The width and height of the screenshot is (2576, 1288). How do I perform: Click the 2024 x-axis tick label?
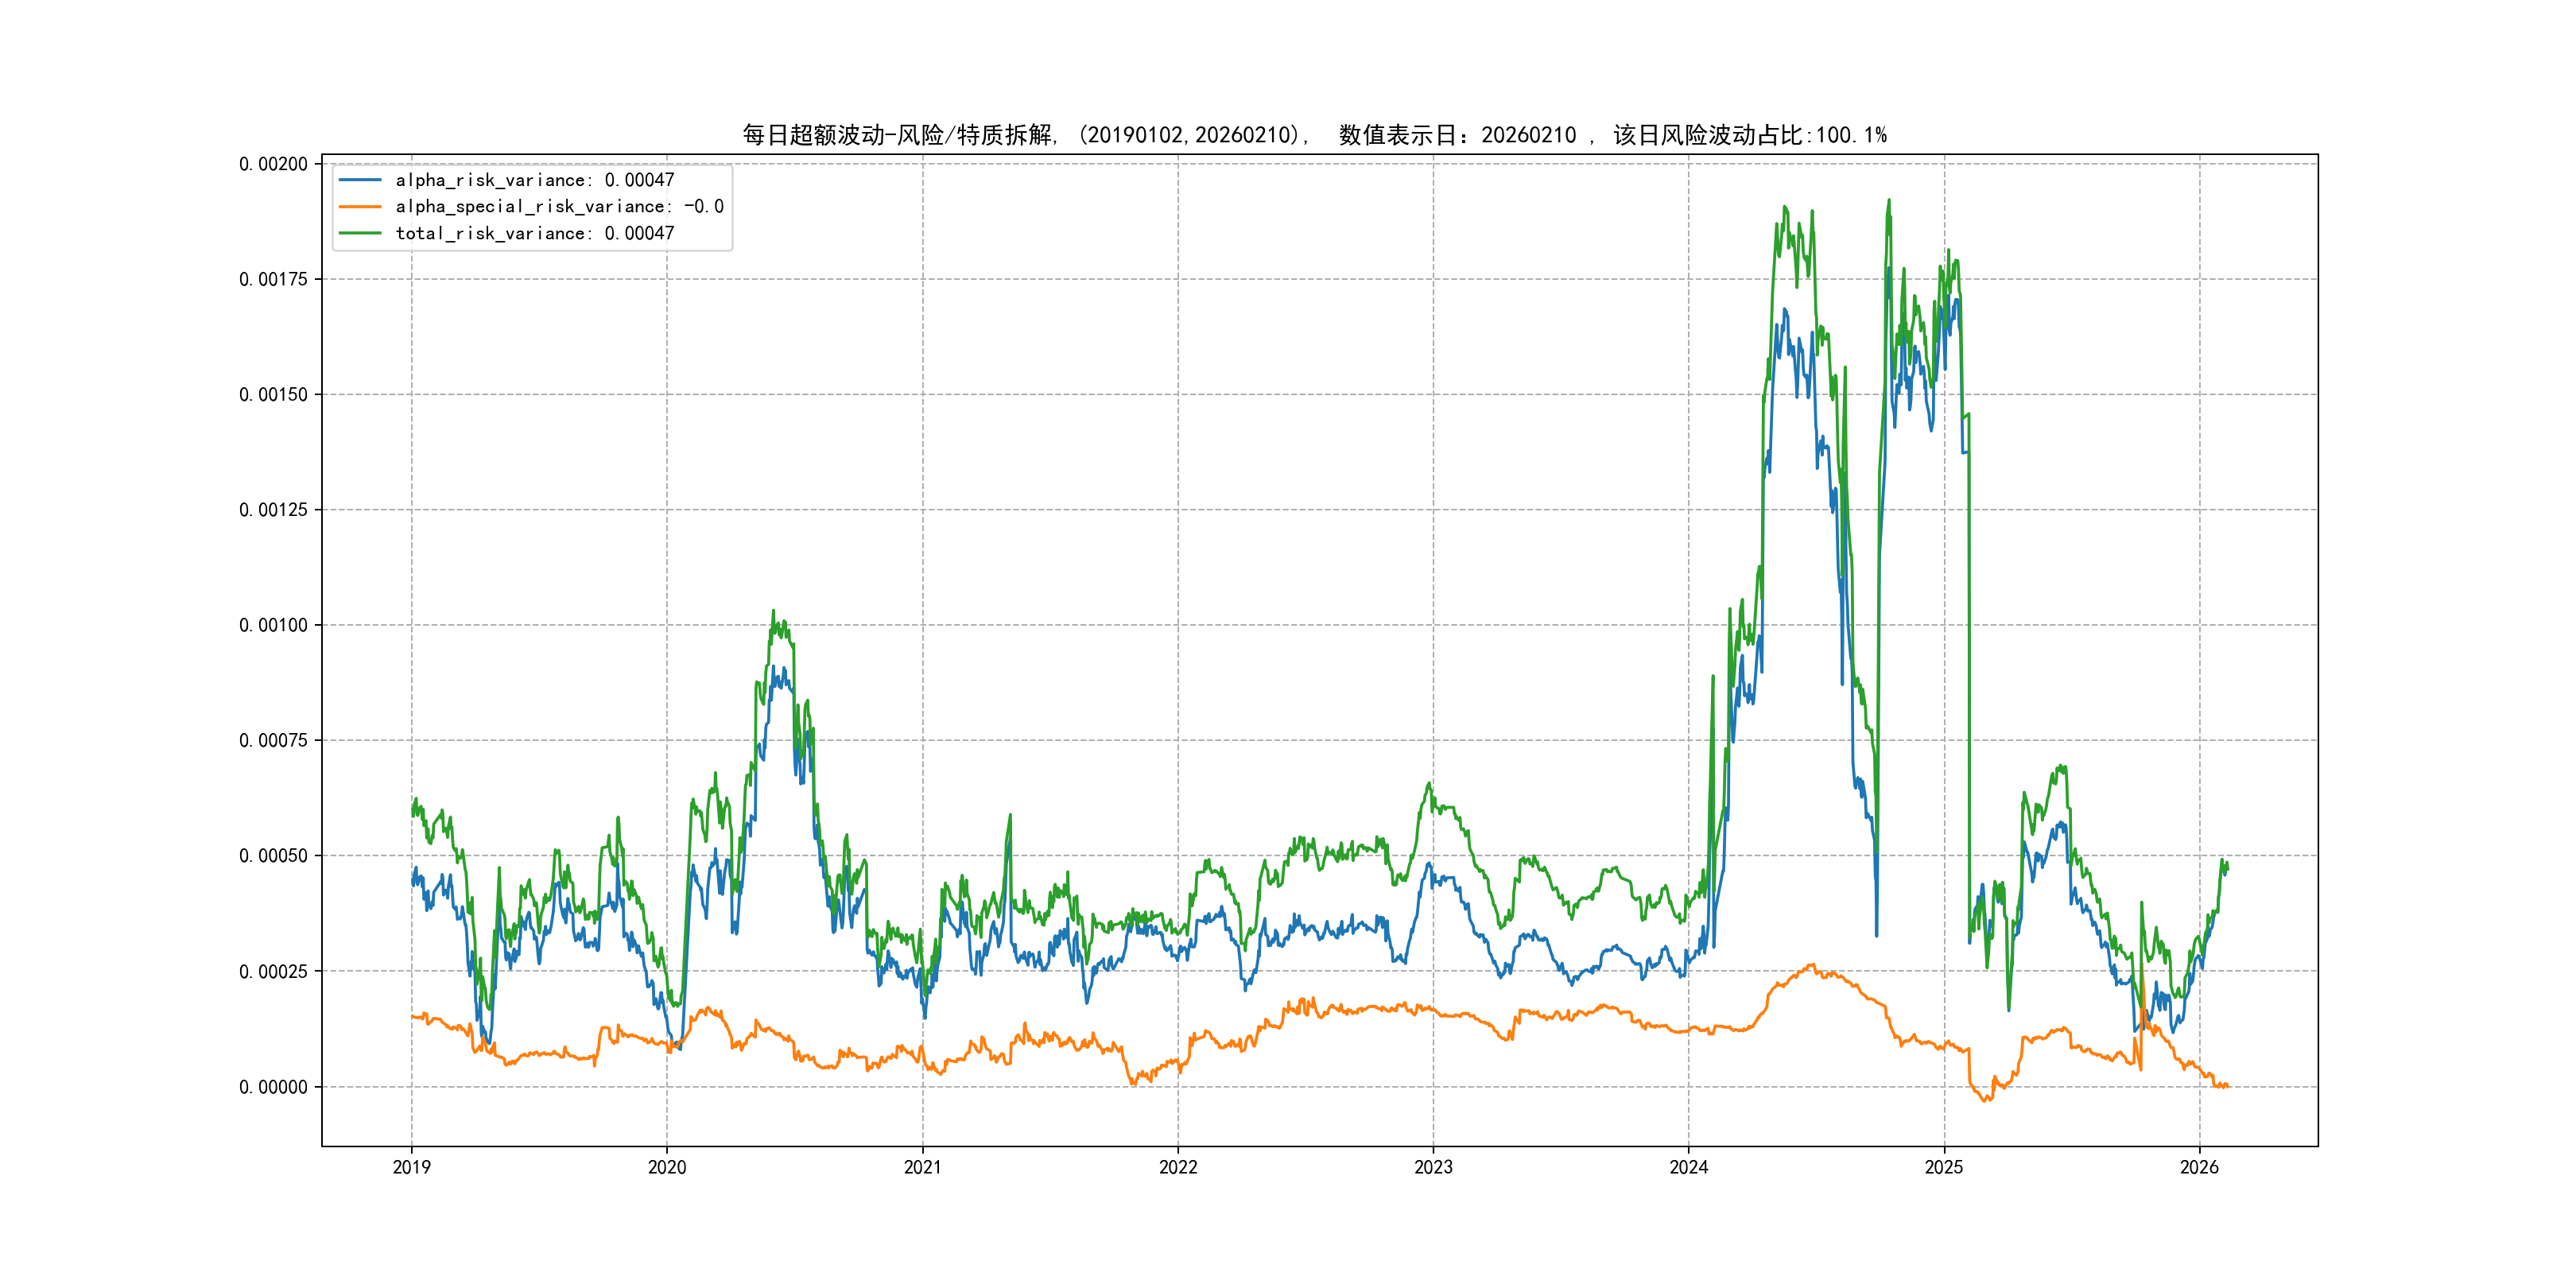pyautogui.click(x=1689, y=1167)
